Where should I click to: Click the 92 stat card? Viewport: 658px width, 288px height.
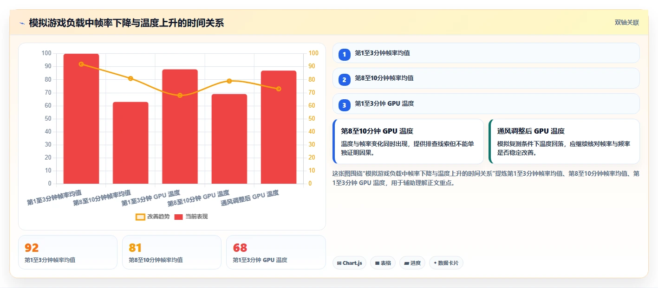68,252
